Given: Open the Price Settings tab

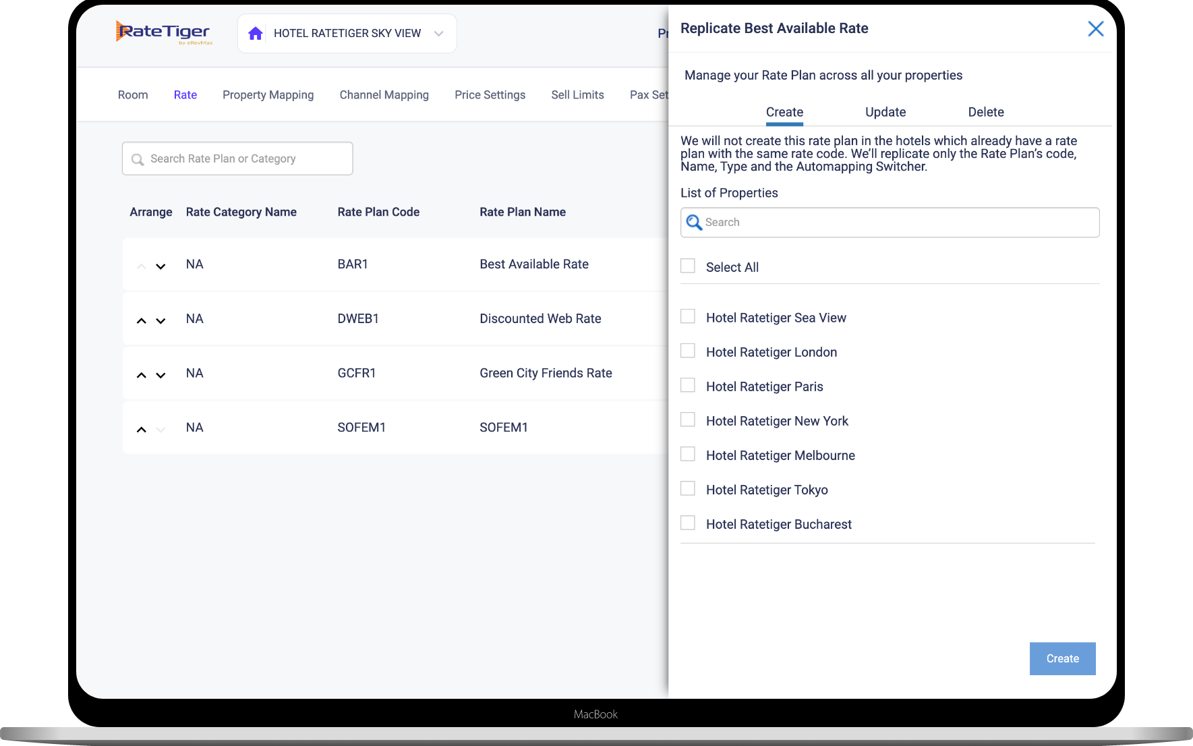Looking at the screenshot, I should 490,95.
